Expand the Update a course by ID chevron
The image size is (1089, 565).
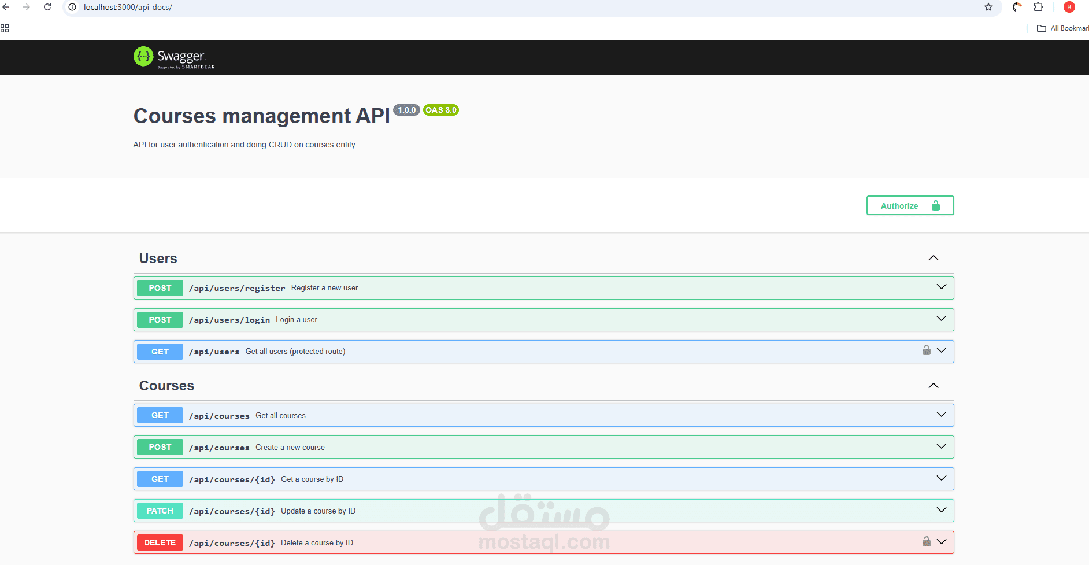[942, 510]
